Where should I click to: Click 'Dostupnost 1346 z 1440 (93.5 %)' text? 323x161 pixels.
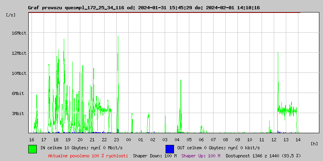click(263, 156)
